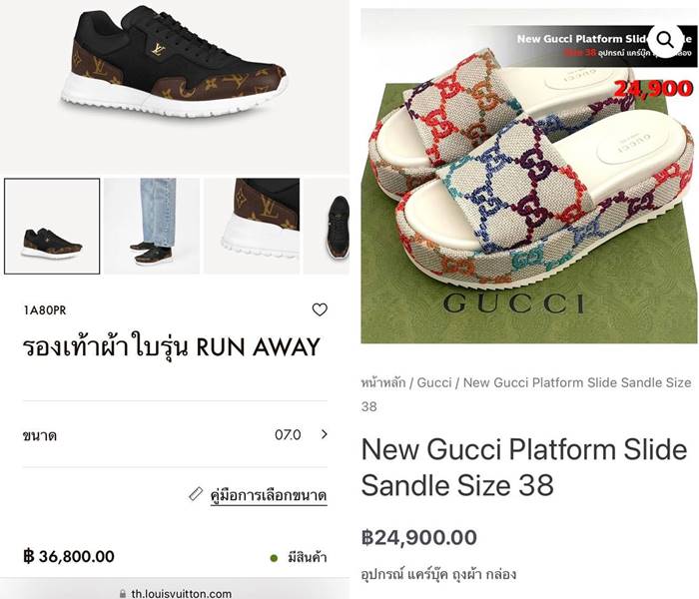Click the magnifier zoom icon on Gucci photo

coord(664,40)
